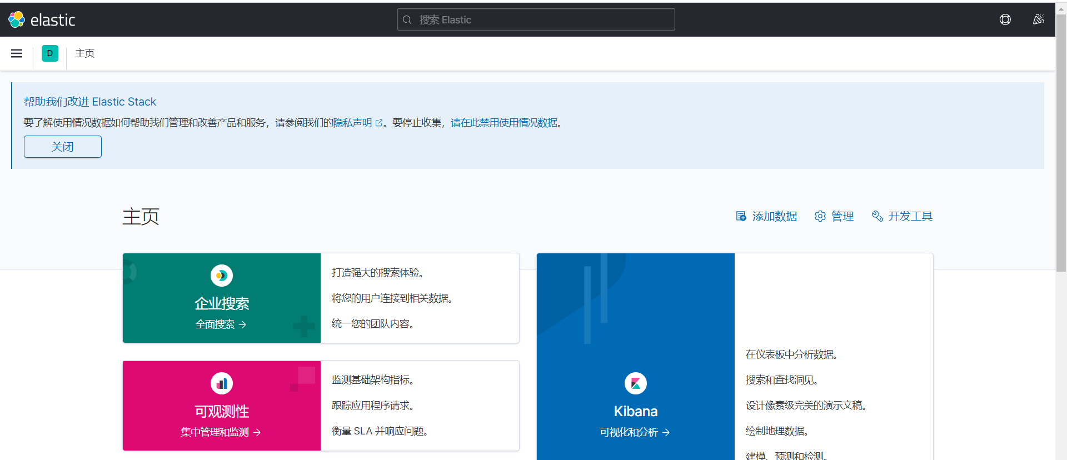Click the external link icon after 隐私声明
The width and height of the screenshot is (1067, 460).
coord(379,123)
